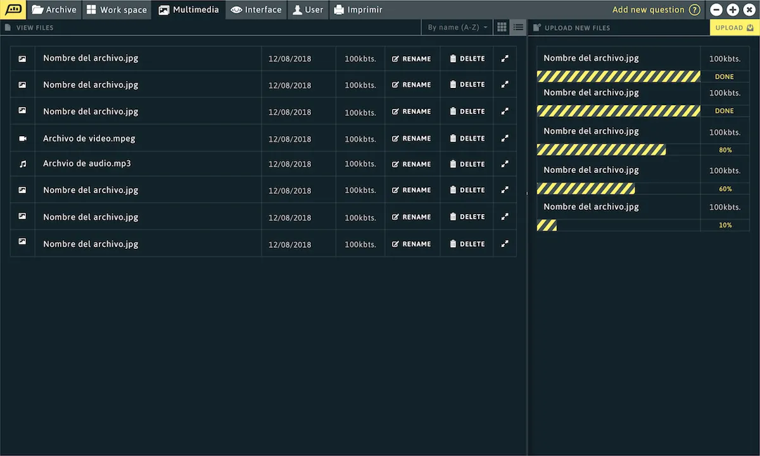Delete the Archivo de video.mpeg file
The height and width of the screenshot is (456, 760).
(x=467, y=138)
